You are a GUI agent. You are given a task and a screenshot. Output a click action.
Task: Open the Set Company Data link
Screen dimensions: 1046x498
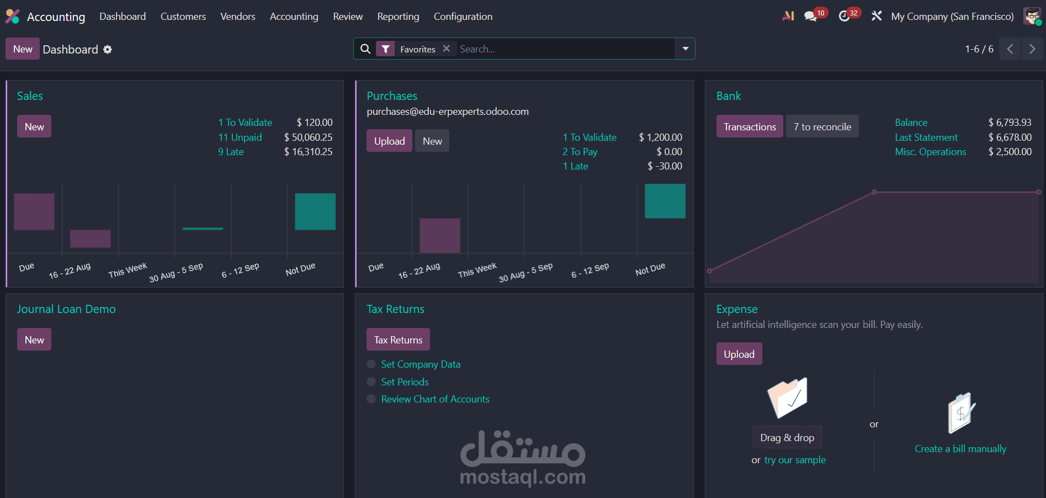(421, 364)
